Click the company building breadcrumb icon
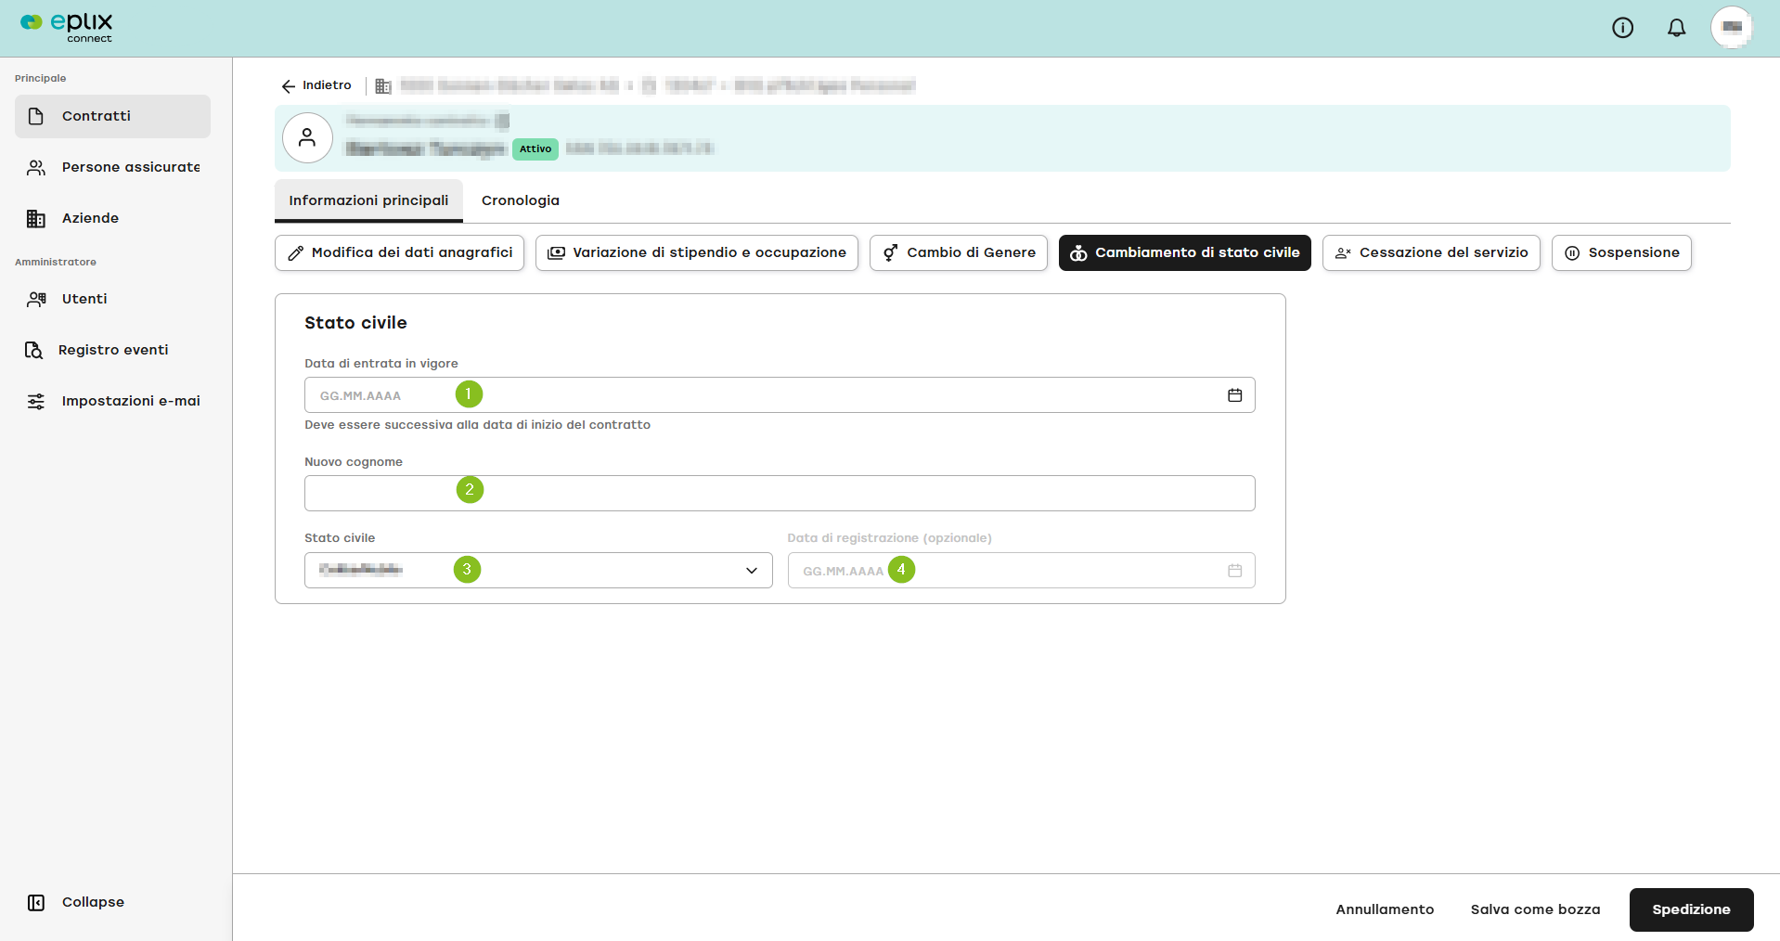1780x941 pixels. [383, 86]
